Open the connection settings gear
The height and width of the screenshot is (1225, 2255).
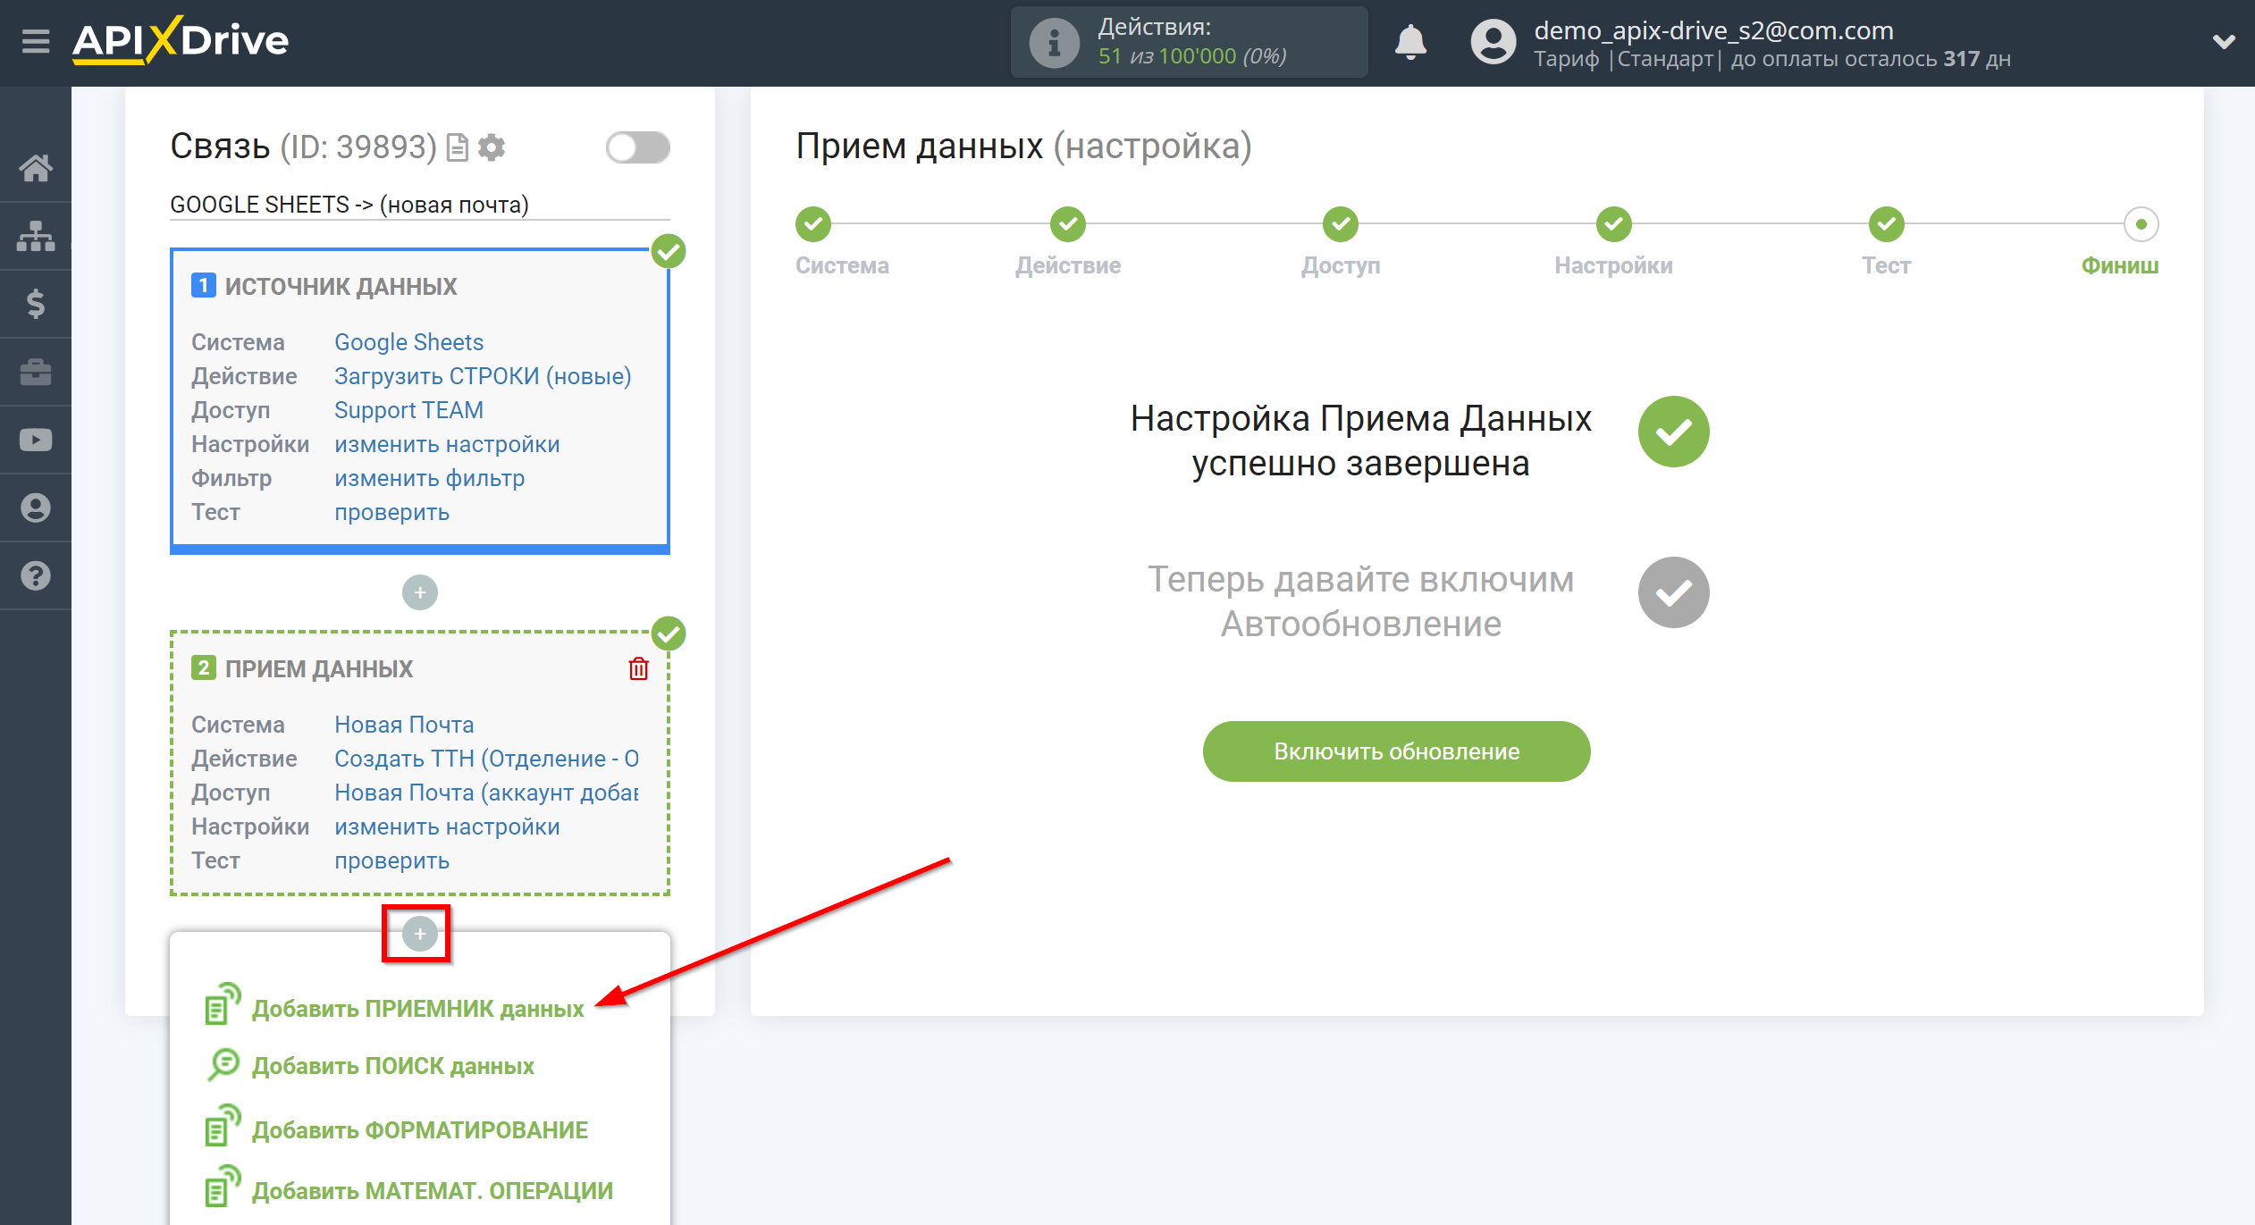(x=492, y=147)
